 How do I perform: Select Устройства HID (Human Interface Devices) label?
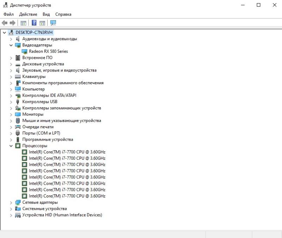coord(62,215)
